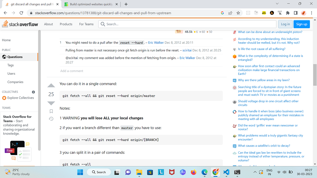Click the Sign up button
The width and height of the screenshot is (317, 178).
301,24
